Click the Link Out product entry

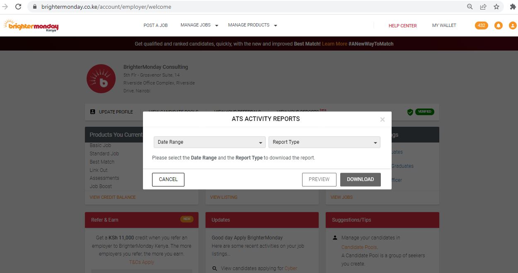click(x=99, y=170)
